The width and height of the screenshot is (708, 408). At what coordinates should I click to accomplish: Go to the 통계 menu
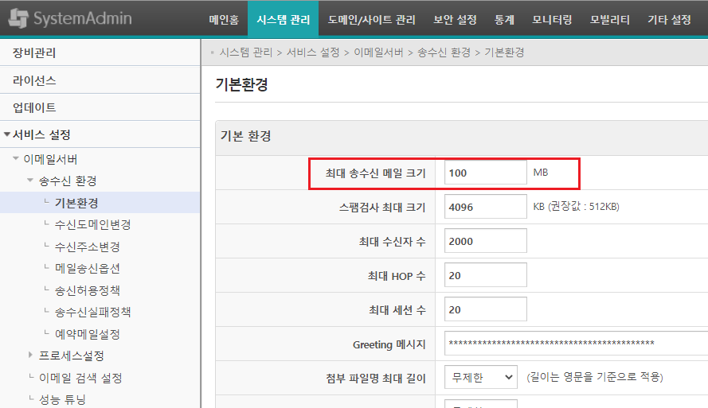coord(504,19)
